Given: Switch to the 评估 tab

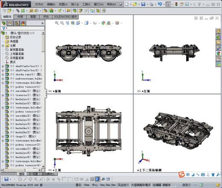Looking at the screenshot, I should [x=46, y=17].
